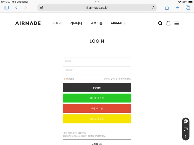The height and width of the screenshot is (145, 194).
Task: Add a new tab with plus icon
Action: pyautogui.click(x=177, y=8)
